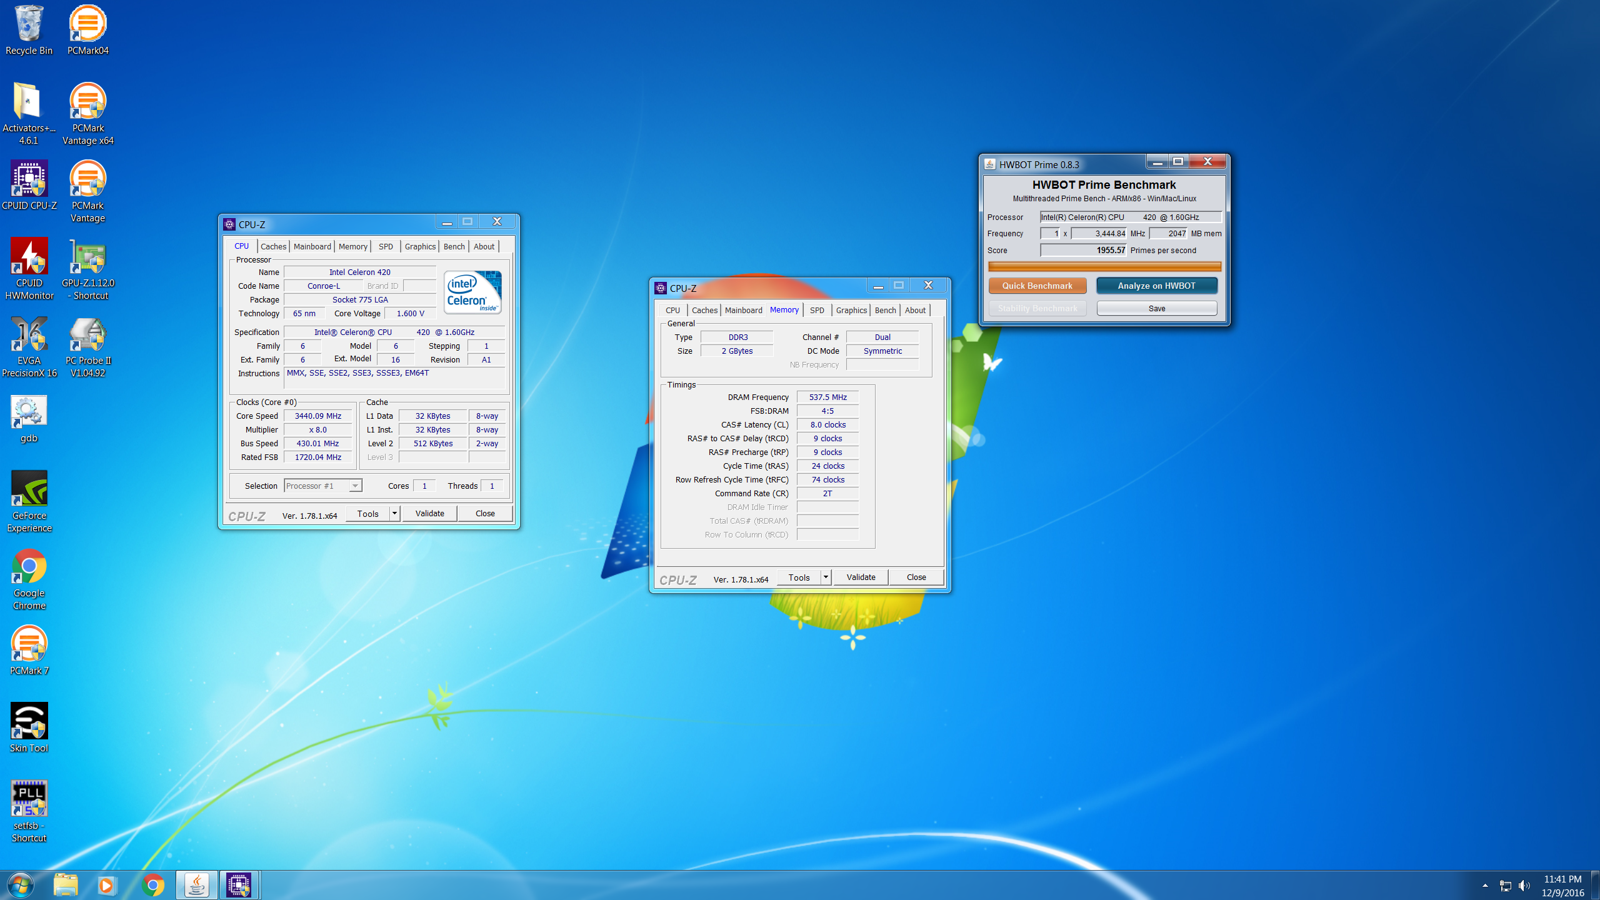The width and height of the screenshot is (1600, 900).
Task: Open Caches tab in left CPU-Z window
Action: click(273, 246)
